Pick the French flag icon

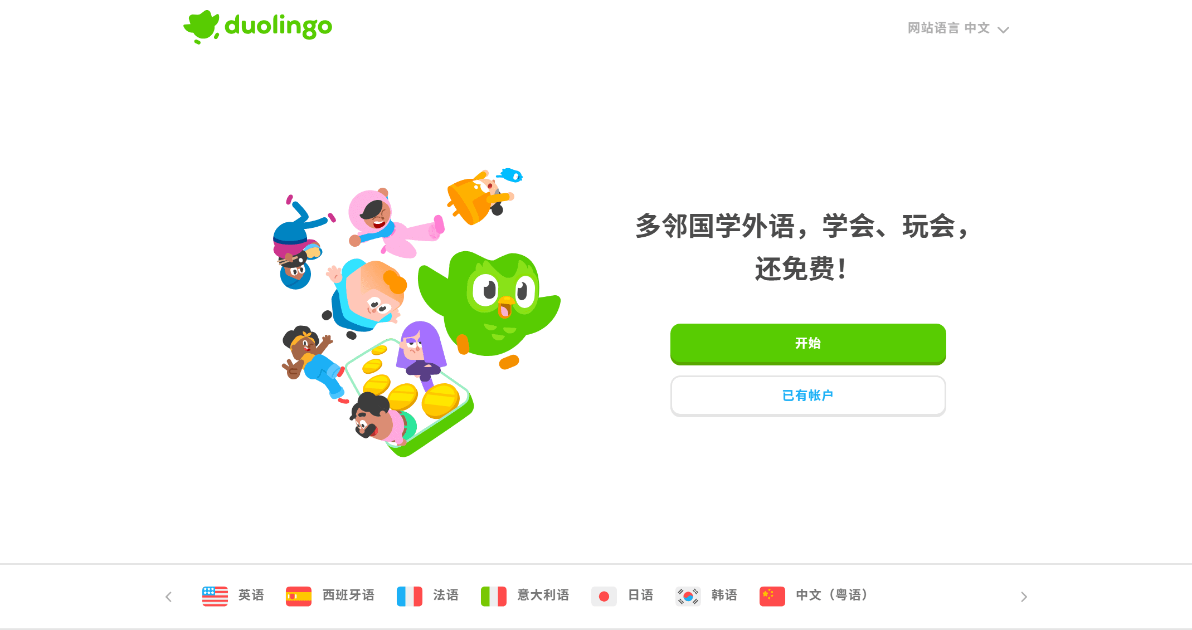click(410, 596)
